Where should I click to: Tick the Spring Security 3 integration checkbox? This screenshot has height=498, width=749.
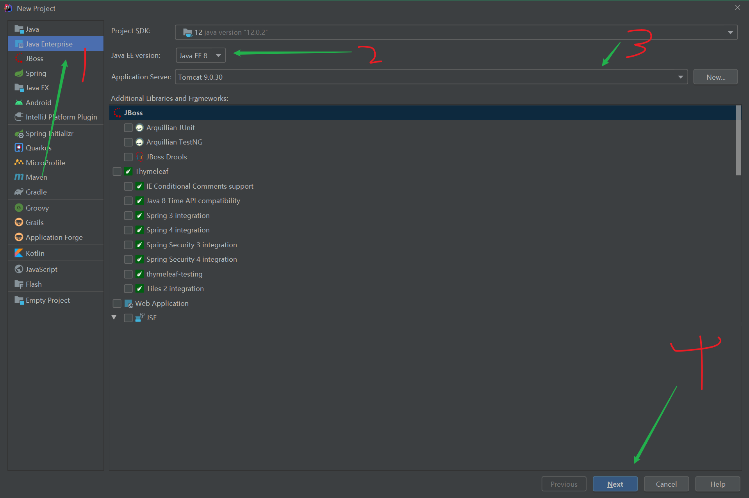[x=128, y=245]
